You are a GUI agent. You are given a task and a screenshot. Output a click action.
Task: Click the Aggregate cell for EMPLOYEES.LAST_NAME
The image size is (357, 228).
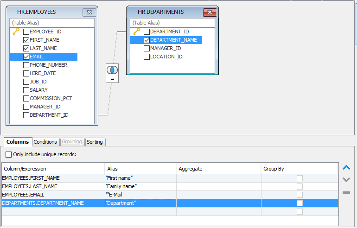218,186
